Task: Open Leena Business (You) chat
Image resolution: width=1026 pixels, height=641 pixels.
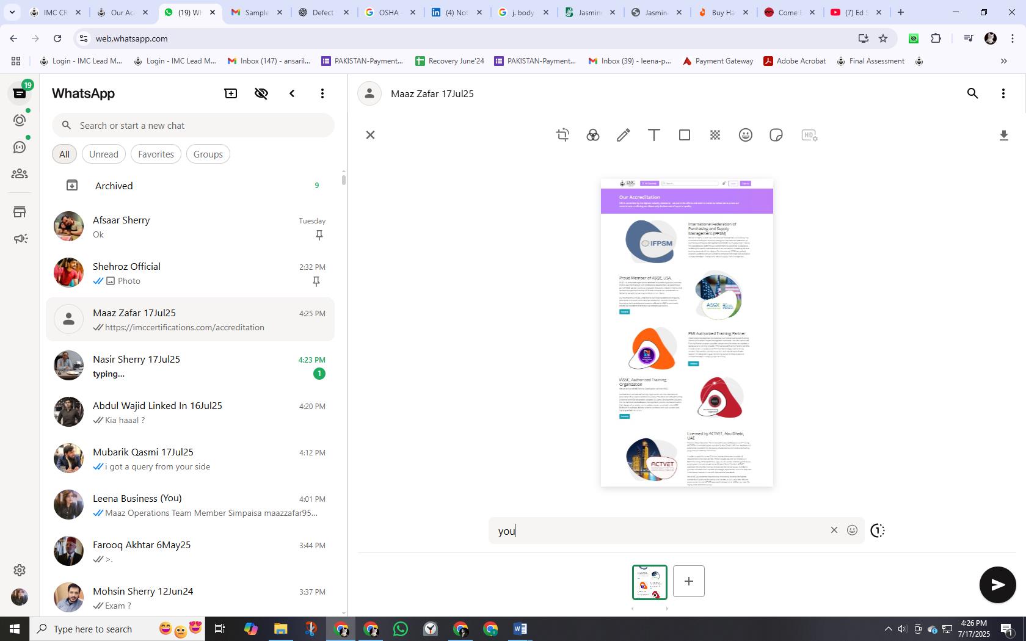Action: [x=191, y=505]
